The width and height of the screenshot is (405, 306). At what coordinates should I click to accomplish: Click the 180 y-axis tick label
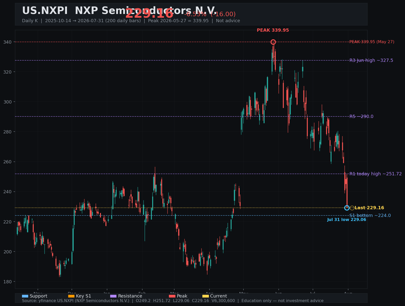(7, 282)
